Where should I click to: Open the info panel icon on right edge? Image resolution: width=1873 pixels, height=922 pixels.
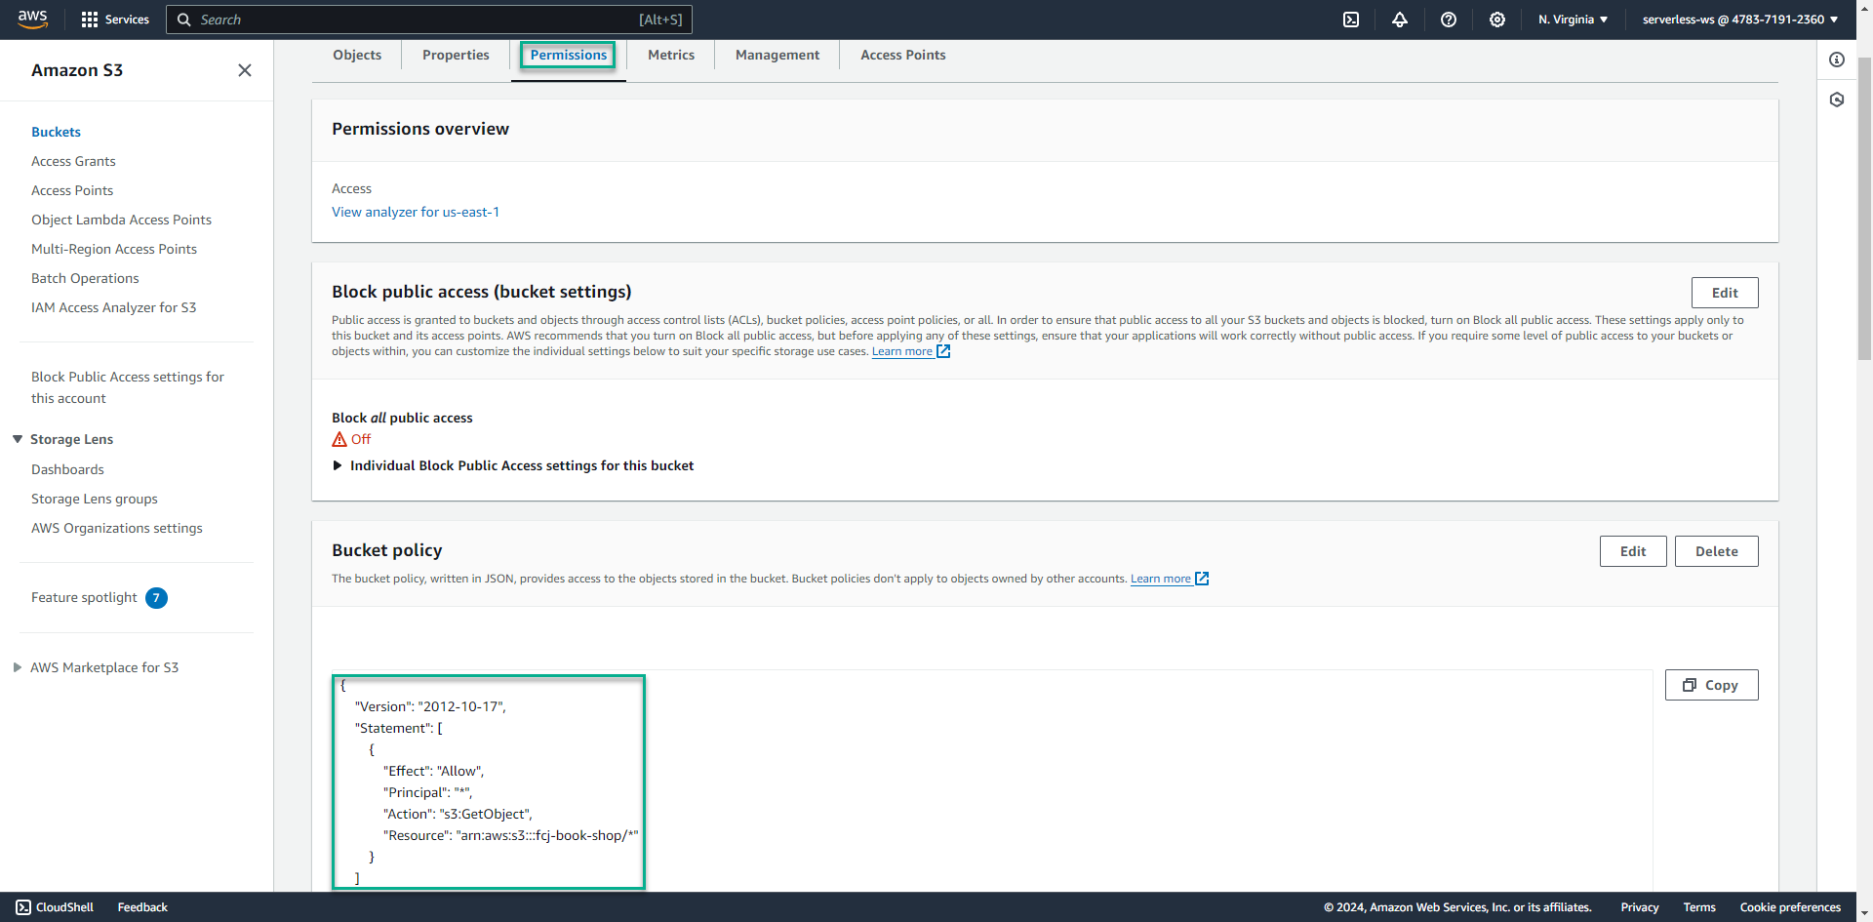pyautogui.click(x=1837, y=60)
